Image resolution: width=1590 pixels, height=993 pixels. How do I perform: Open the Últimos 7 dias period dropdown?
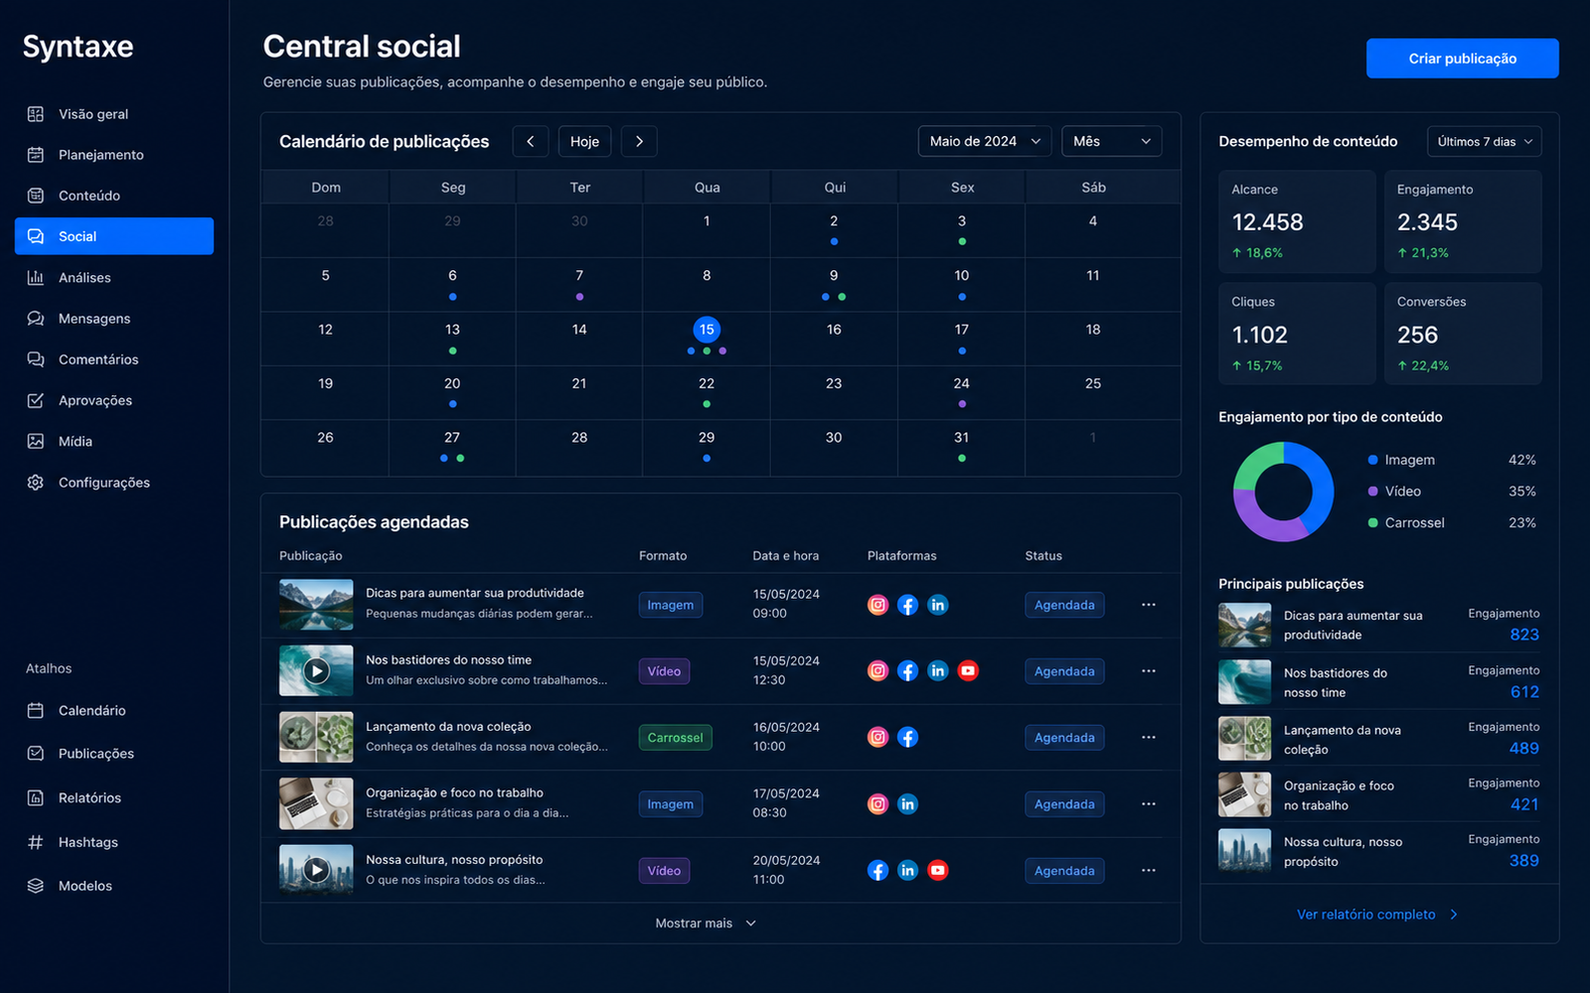coord(1484,142)
